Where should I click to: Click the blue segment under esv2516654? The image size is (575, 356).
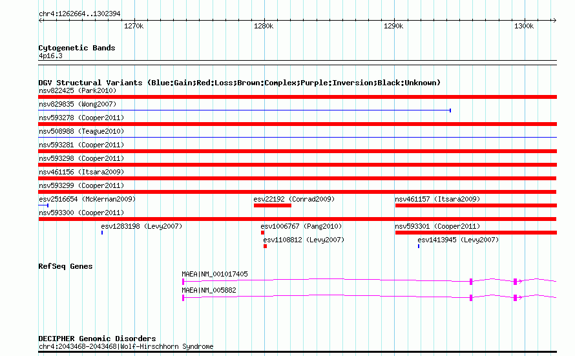tap(44, 205)
